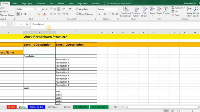Toggle Wrap Text
The width and height of the screenshot is (200, 112).
coord(82,9)
